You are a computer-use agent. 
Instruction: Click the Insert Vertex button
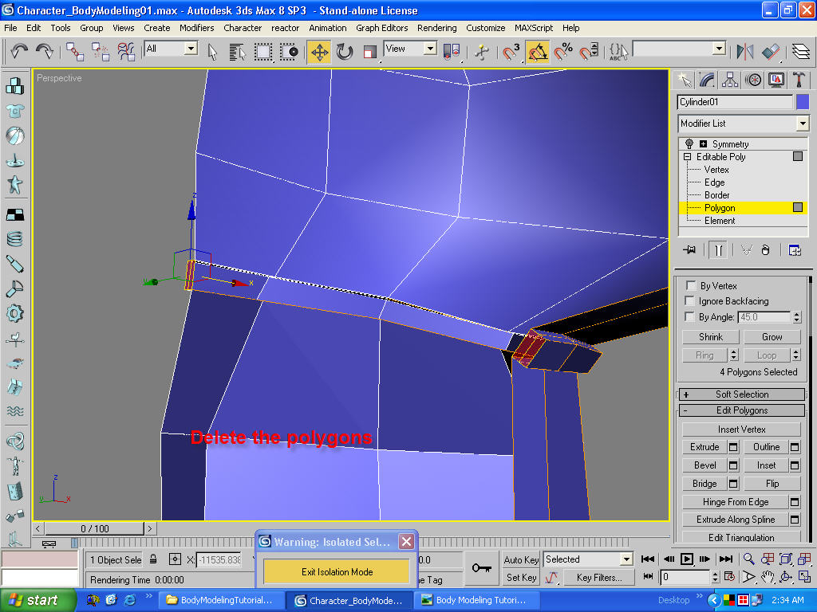pyautogui.click(x=741, y=430)
